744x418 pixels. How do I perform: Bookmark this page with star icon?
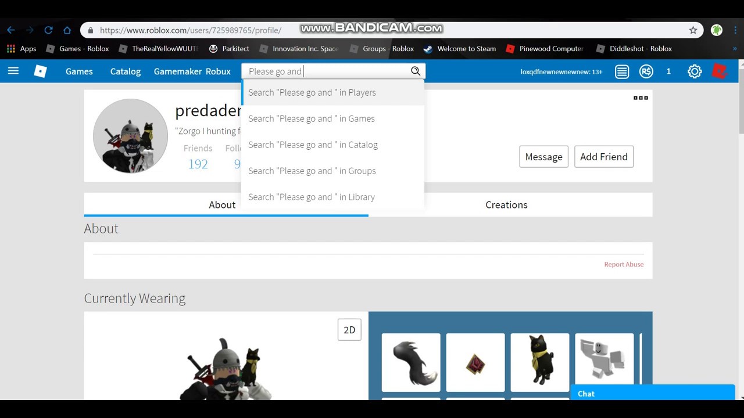pos(693,30)
